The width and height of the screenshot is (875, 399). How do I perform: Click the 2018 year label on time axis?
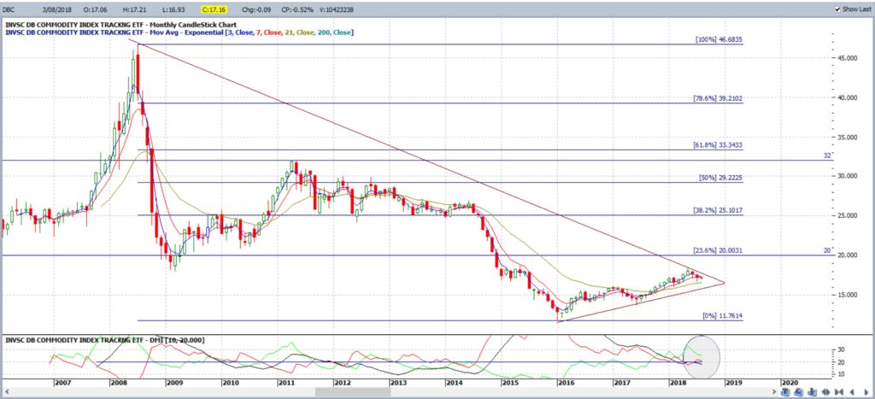click(678, 384)
